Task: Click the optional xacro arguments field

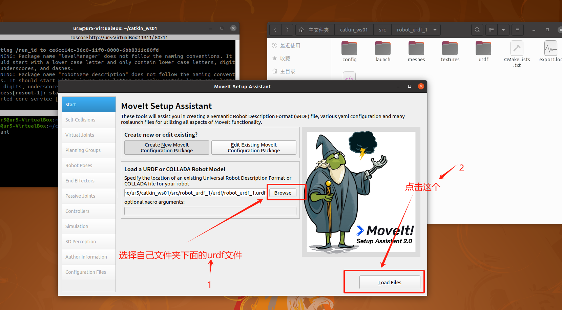Action: click(x=210, y=211)
